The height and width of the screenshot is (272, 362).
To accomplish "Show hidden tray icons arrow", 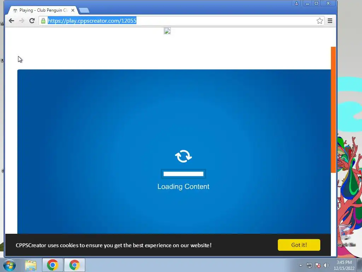I will coord(300,265).
